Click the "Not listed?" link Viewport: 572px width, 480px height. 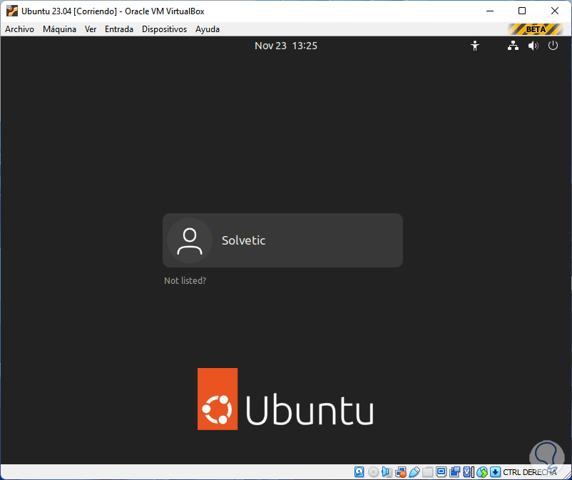tap(185, 280)
